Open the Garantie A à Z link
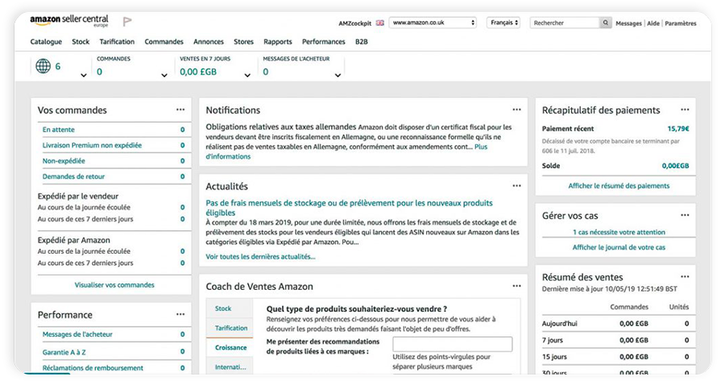 [64, 352]
